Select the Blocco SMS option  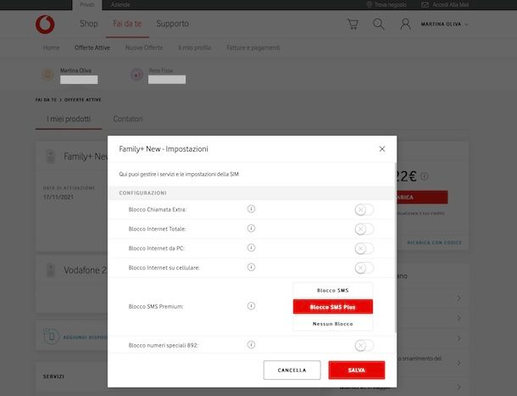(333, 290)
